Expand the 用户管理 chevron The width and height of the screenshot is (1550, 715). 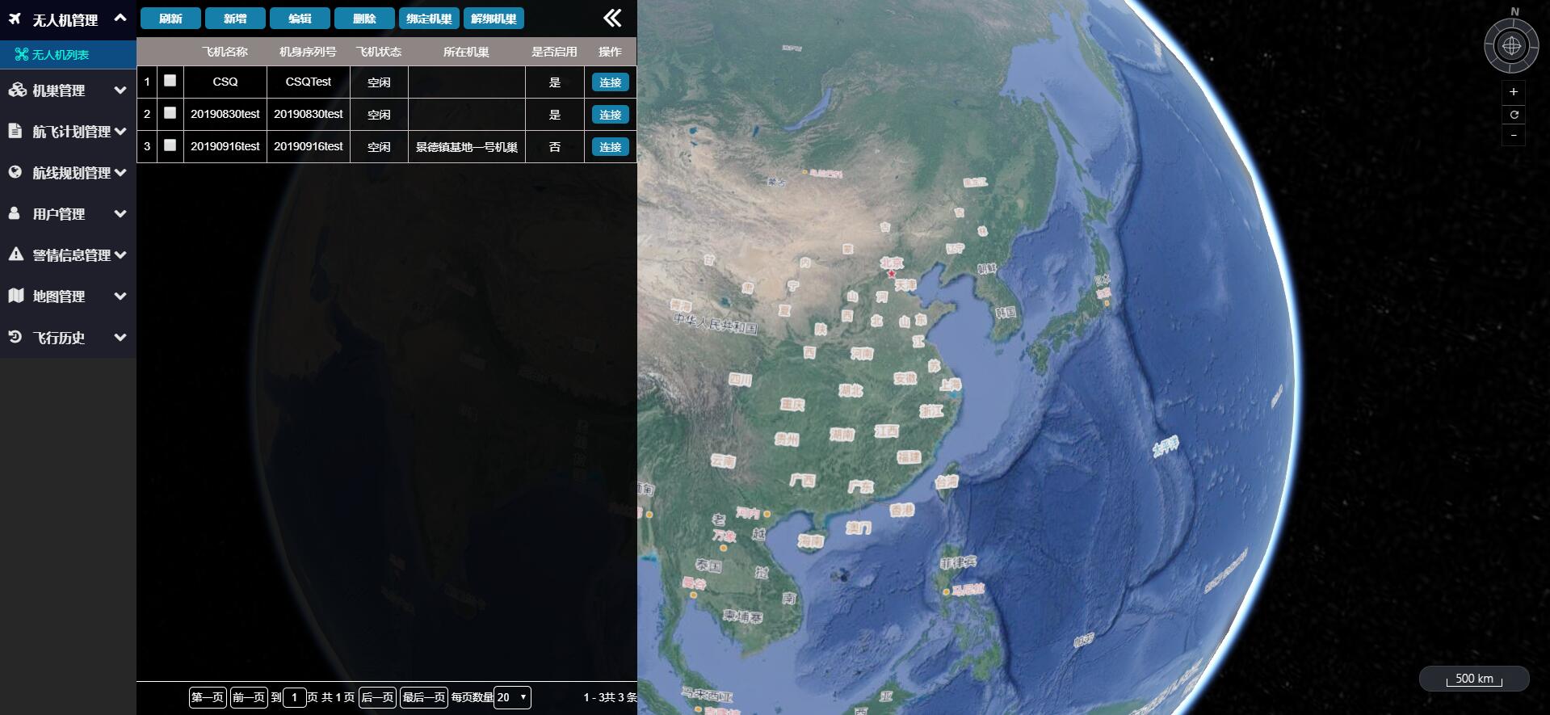[x=120, y=213]
